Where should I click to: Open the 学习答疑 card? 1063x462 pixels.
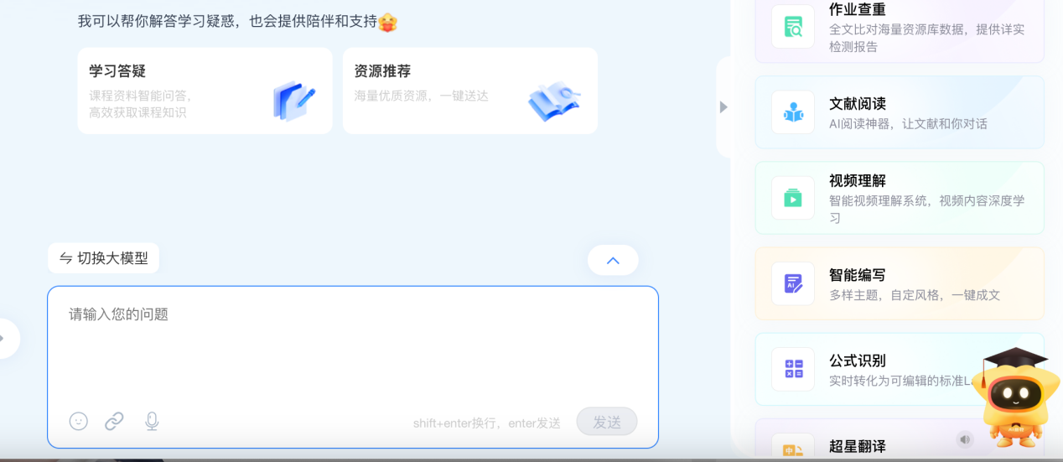click(205, 91)
